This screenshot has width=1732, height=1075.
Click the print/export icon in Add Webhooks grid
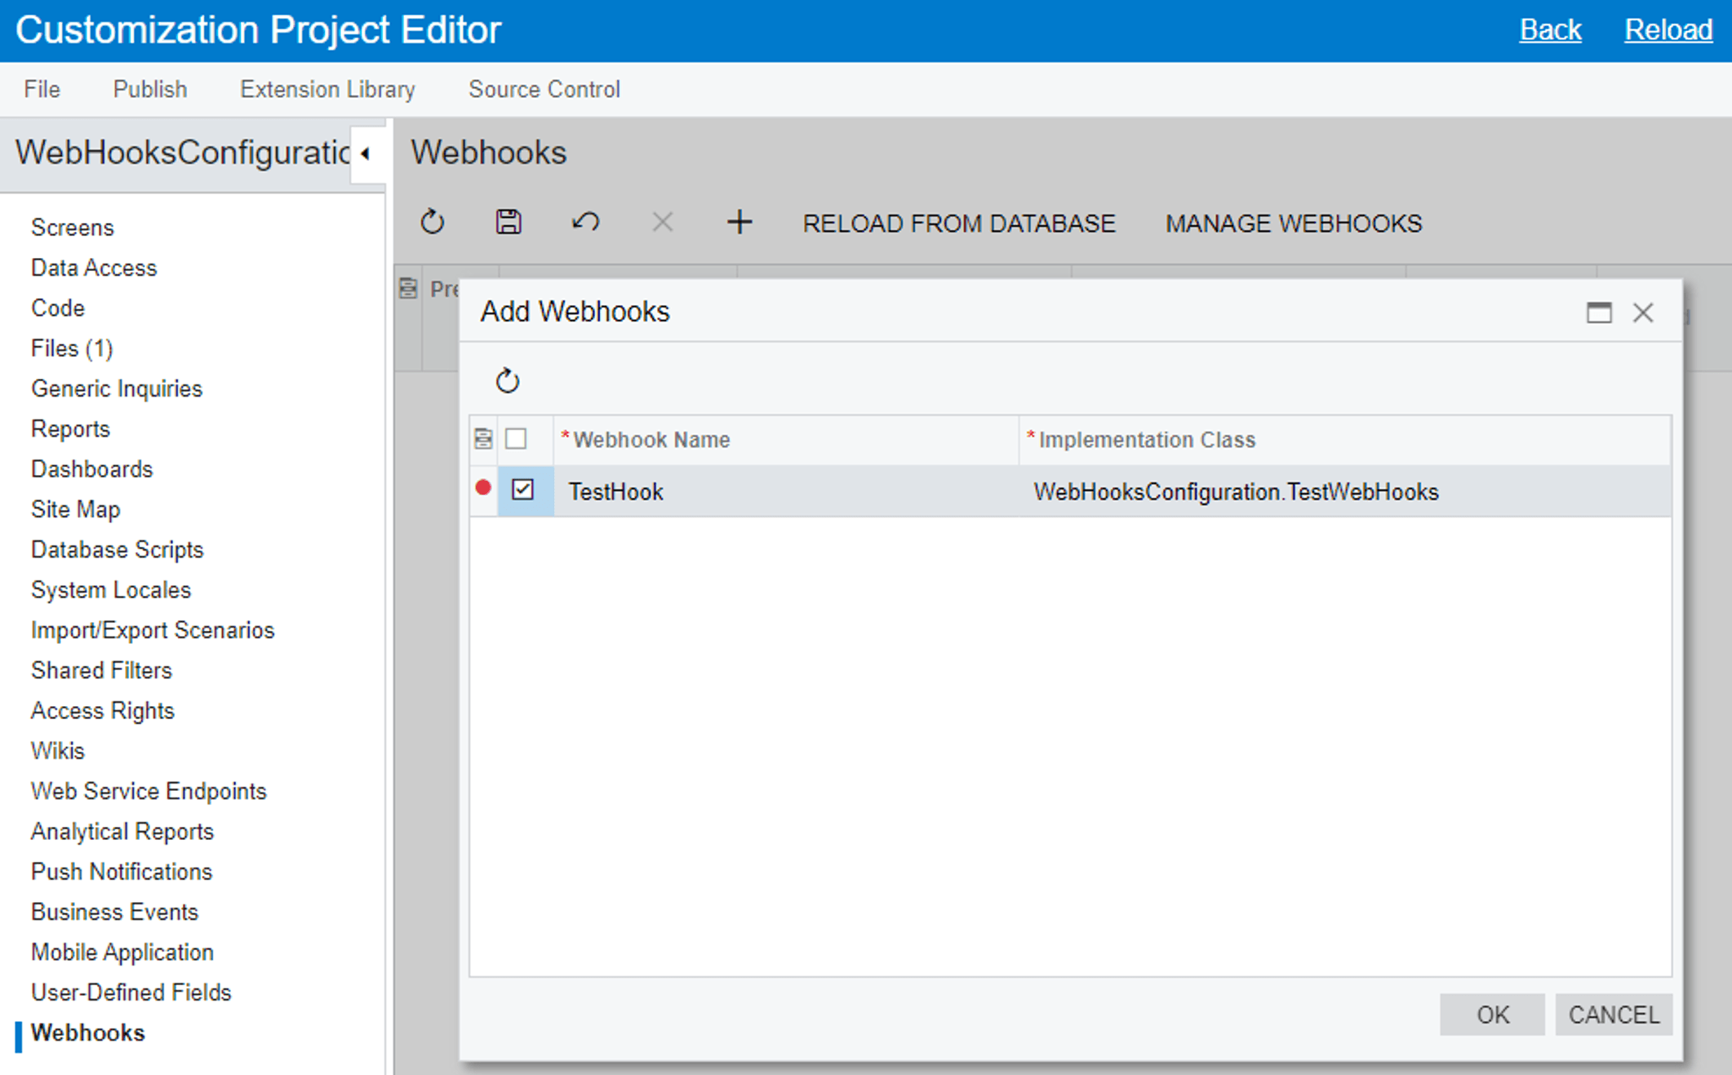tap(486, 438)
